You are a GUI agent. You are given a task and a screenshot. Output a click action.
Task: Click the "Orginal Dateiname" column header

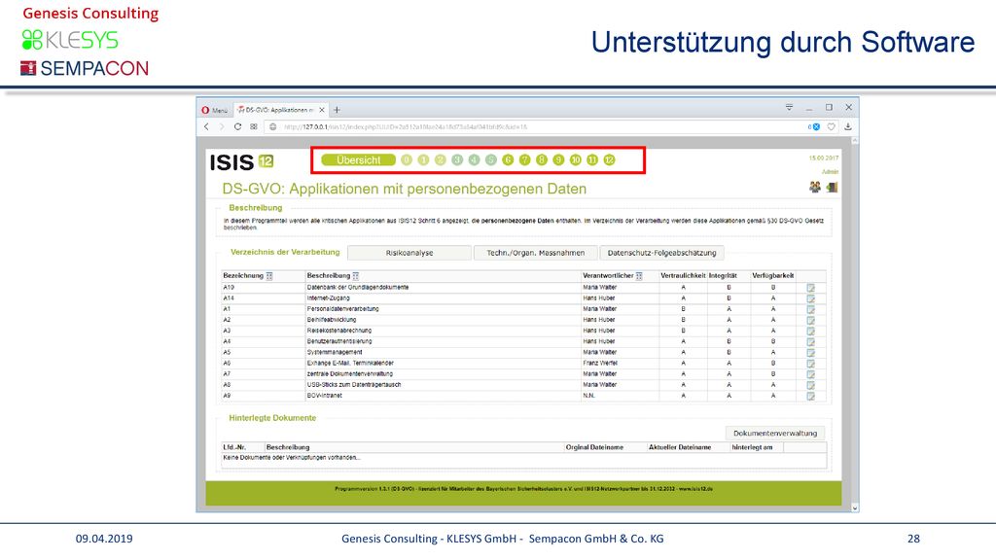coord(594,447)
